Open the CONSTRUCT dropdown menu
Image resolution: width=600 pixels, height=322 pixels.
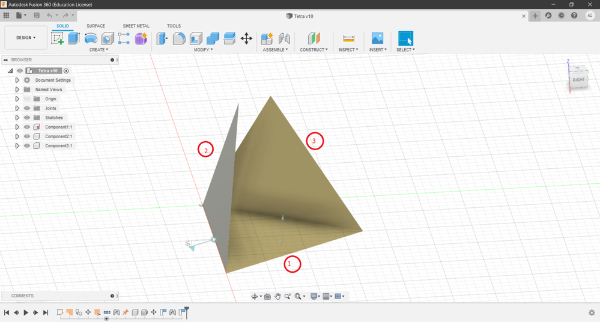tap(314, 50)
